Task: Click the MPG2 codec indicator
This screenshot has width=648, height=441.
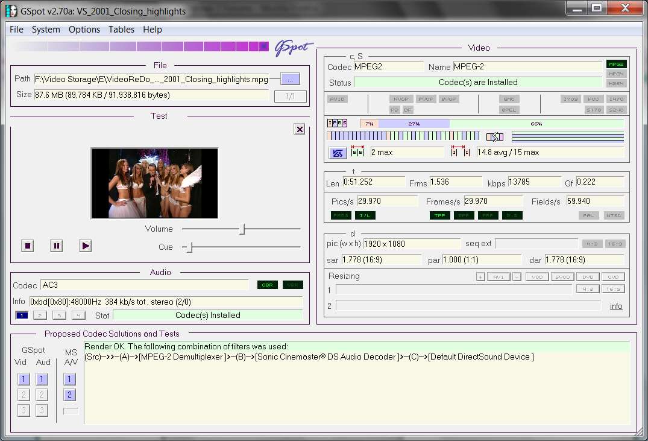Action: point(617,64)
